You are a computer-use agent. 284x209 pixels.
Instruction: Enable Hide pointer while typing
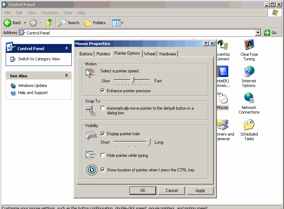tap(103, 155)
